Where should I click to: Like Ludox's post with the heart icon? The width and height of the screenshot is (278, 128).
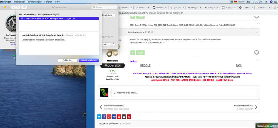[257, 52]
